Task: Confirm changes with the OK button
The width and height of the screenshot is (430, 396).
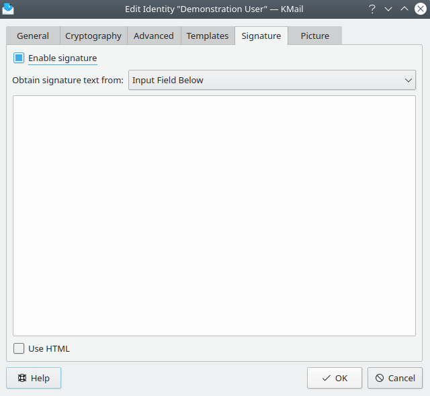Action: click(335, 378)
